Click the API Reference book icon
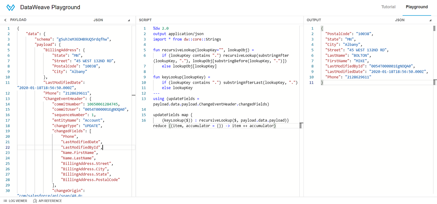437x204 pixels. [x=34, y=200]
